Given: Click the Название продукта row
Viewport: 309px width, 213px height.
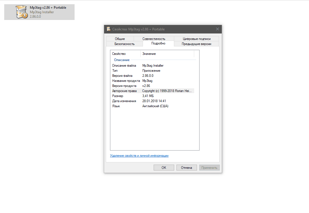Looking at the screenshot, I should point(126,81).
